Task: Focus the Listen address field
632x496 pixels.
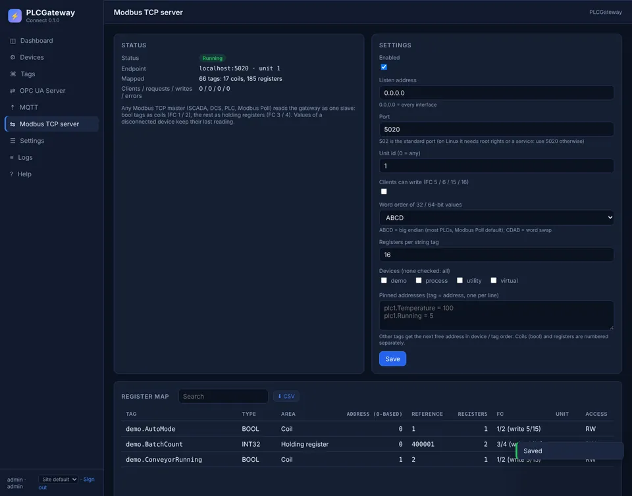Action: click(496, 93)
